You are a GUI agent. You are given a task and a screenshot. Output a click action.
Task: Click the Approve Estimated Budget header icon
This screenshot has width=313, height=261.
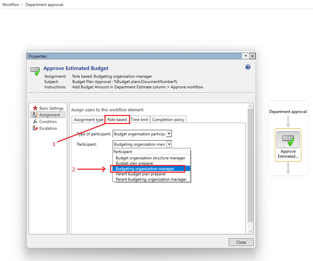click(35, 71)
